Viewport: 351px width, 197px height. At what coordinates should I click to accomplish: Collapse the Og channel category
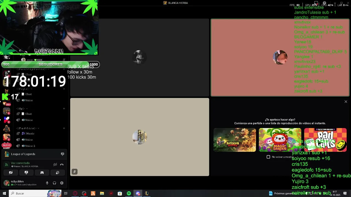click(22, 109)
